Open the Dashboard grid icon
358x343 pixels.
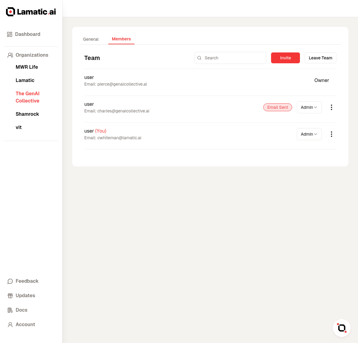[10, 34]
